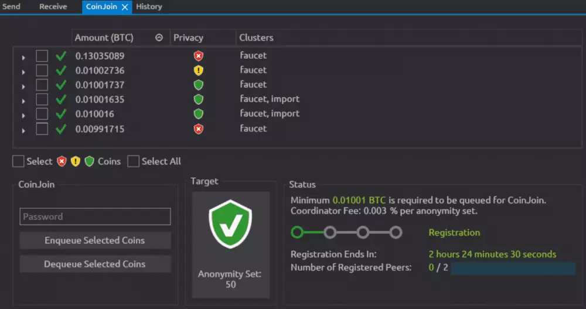Enable the Select privacy-level Coins checkbox
The height and width of the screenshot is (309, 586).
(x=18, y=161)
